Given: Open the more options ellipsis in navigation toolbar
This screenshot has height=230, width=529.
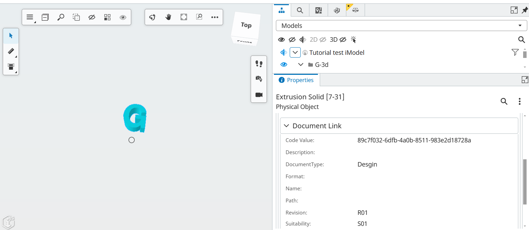Looking at the screenshot, I should pos(215,17).
